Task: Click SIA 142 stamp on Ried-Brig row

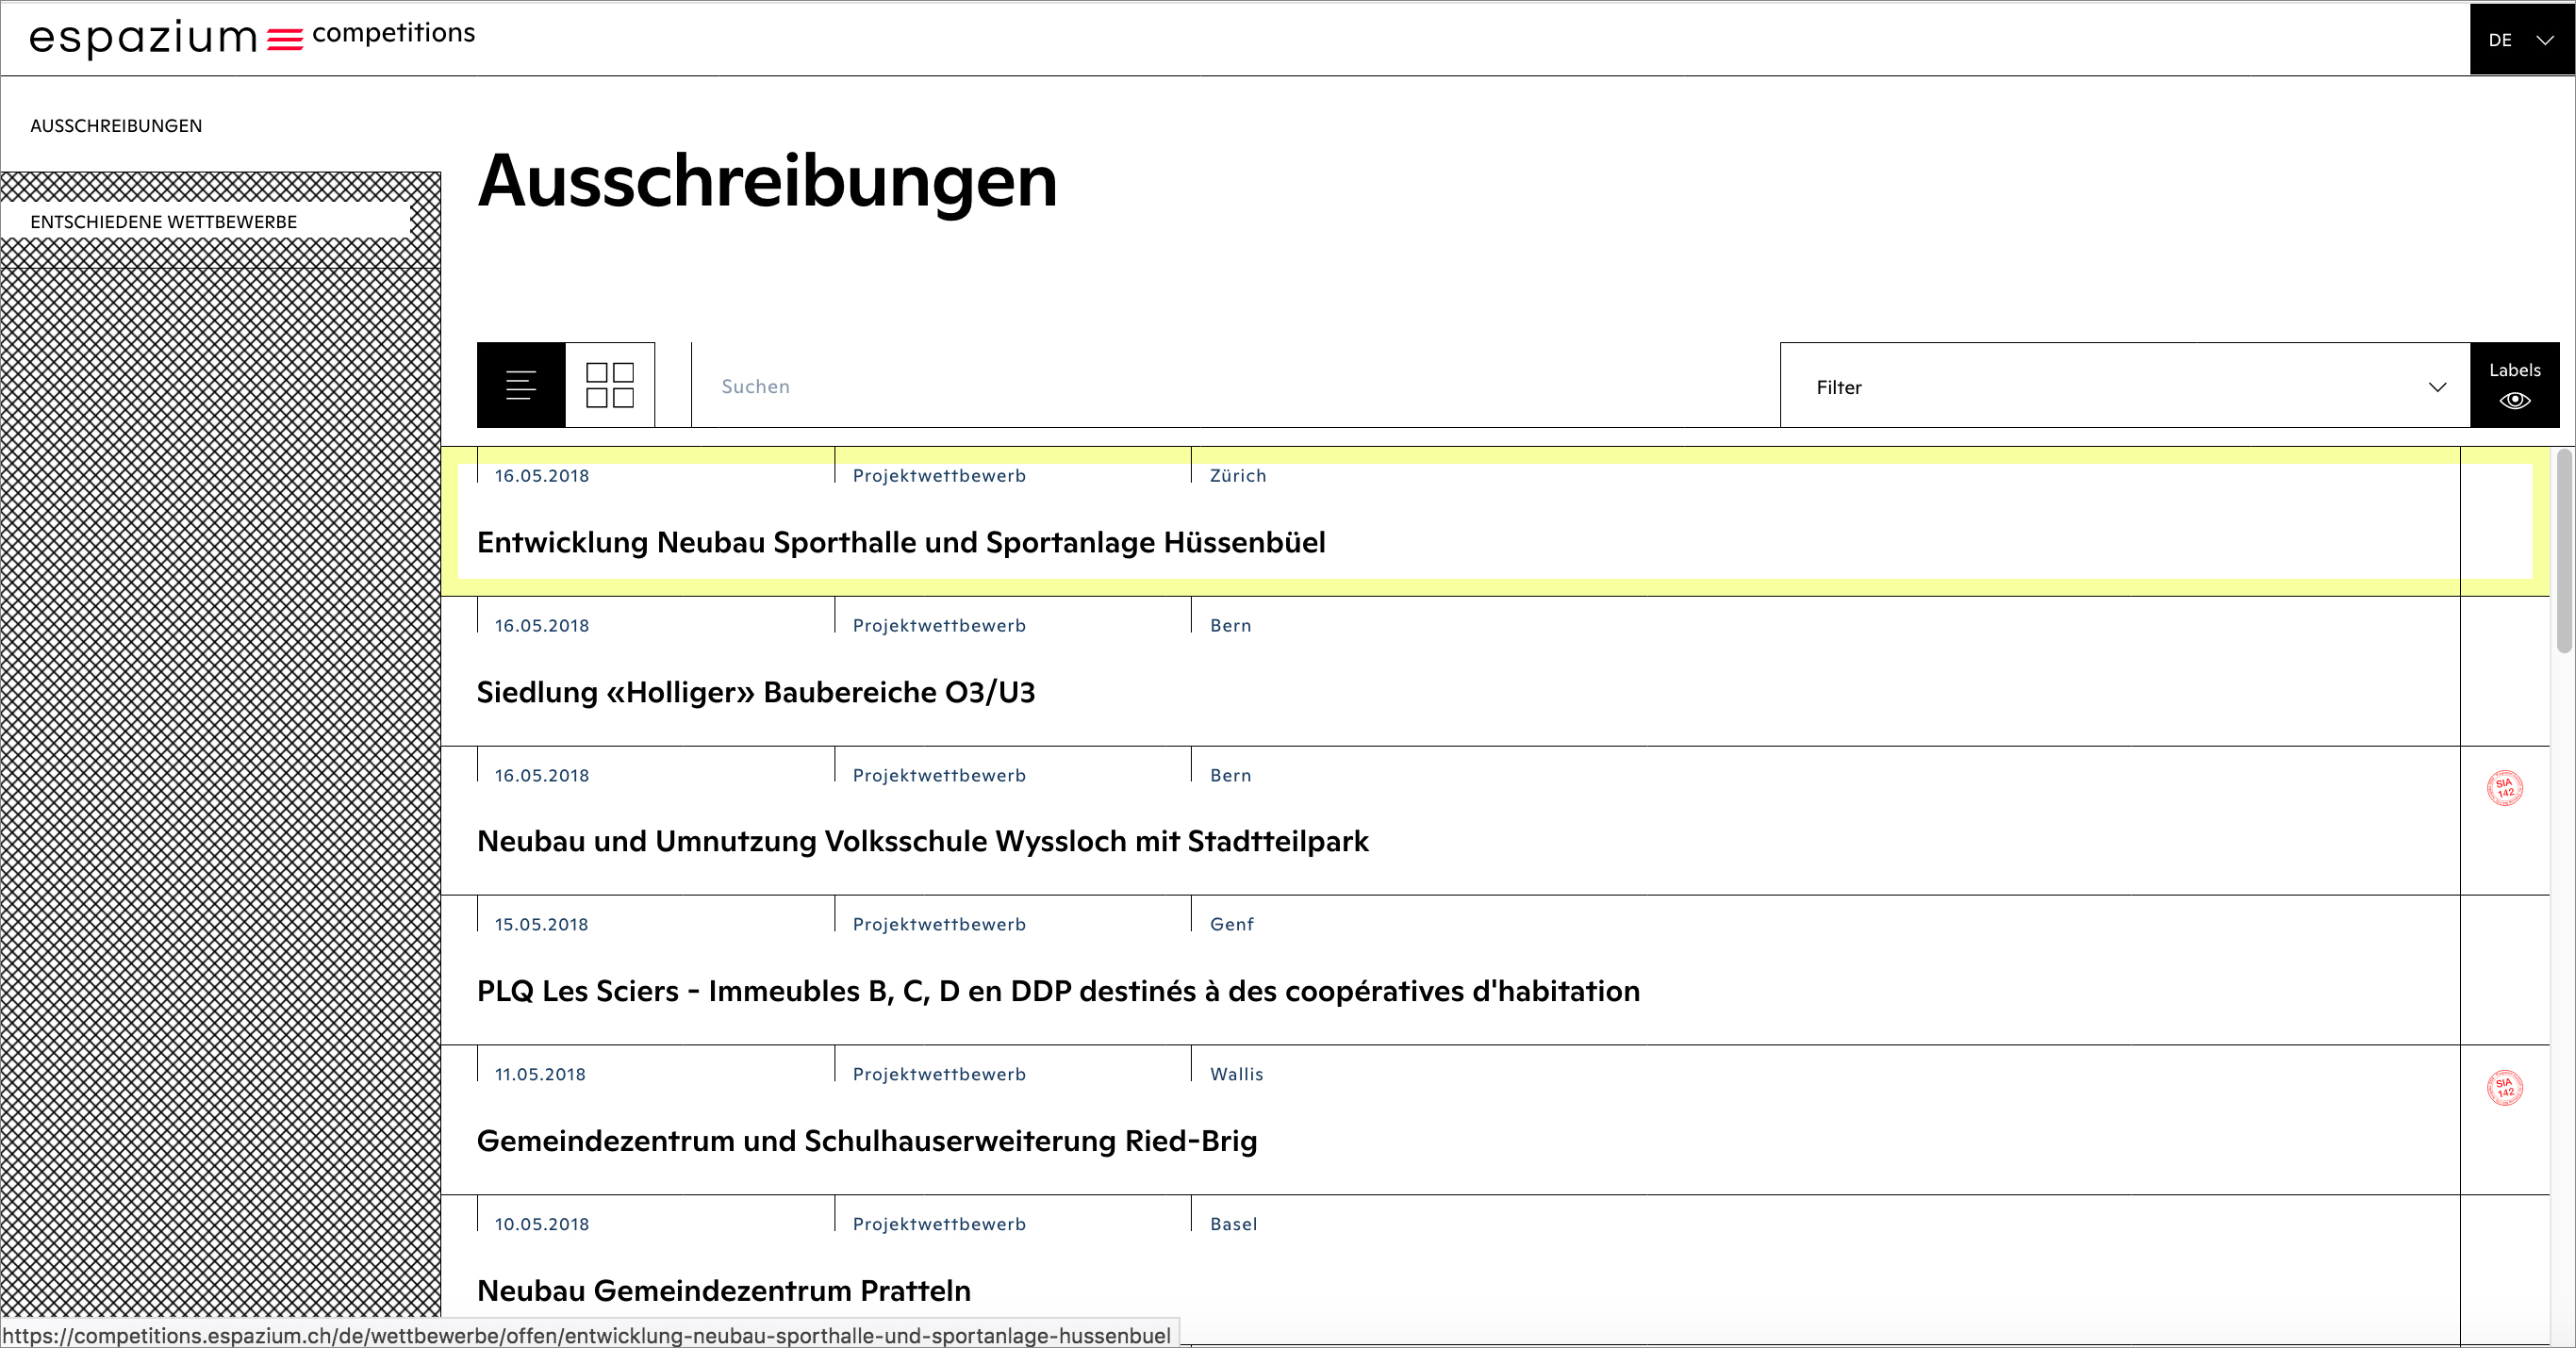Action: (x=2504, y=1087)
